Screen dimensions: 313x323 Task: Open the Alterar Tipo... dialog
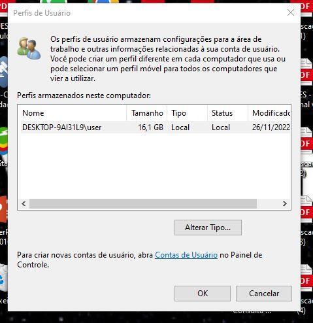pyautogui.click(x=208, y=228)
